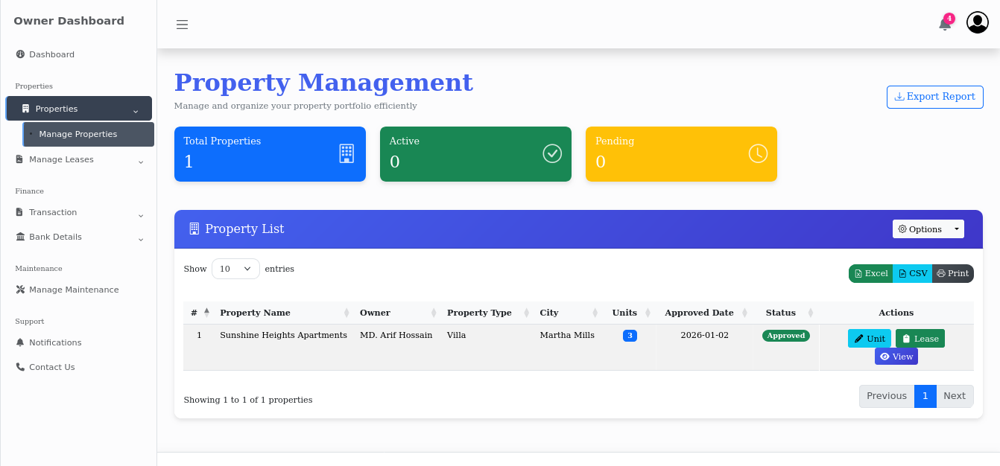Click the View button for Sunshine Heights
Image resolution: width=1000 pixels, height=466 pixels.
(896, 357)
